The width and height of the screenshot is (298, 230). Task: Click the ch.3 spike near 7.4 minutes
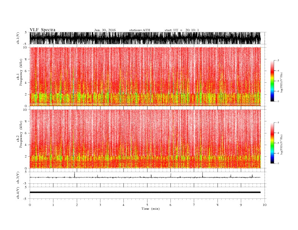point(202,175)
